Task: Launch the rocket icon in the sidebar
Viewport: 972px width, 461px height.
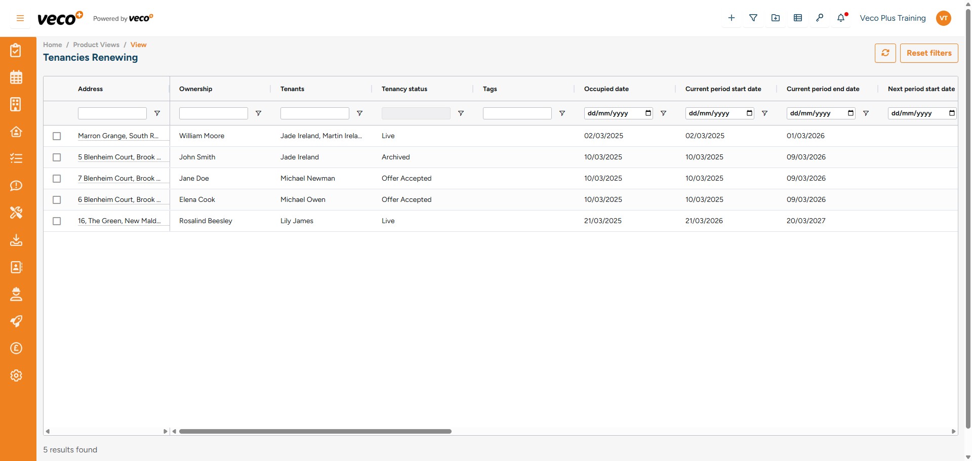Action: tap(16, 321)
